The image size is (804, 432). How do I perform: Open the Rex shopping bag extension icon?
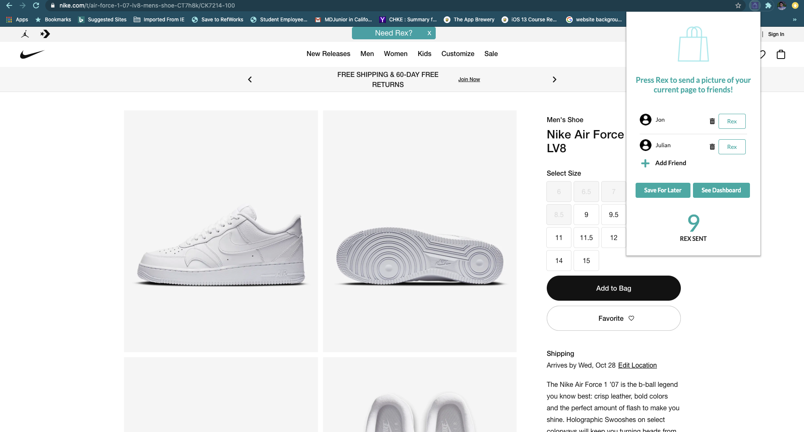(755, 5)
